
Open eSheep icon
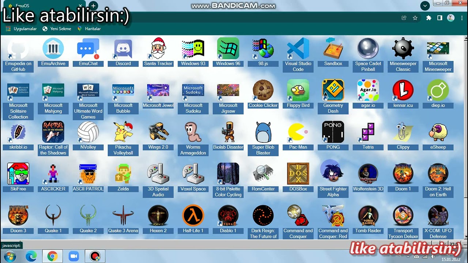tap(438, 132)
